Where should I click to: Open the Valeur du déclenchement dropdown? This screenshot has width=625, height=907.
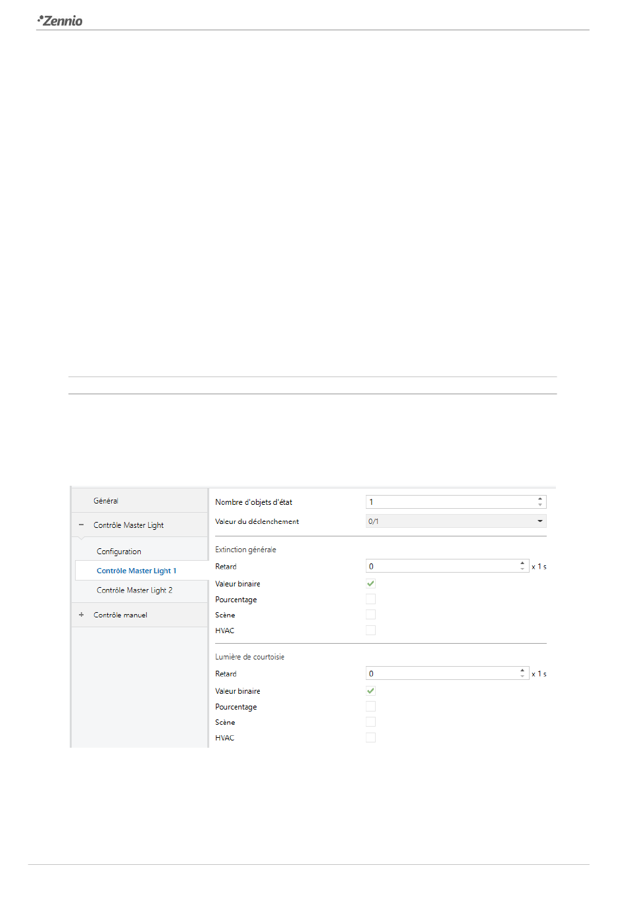point(456,521)
